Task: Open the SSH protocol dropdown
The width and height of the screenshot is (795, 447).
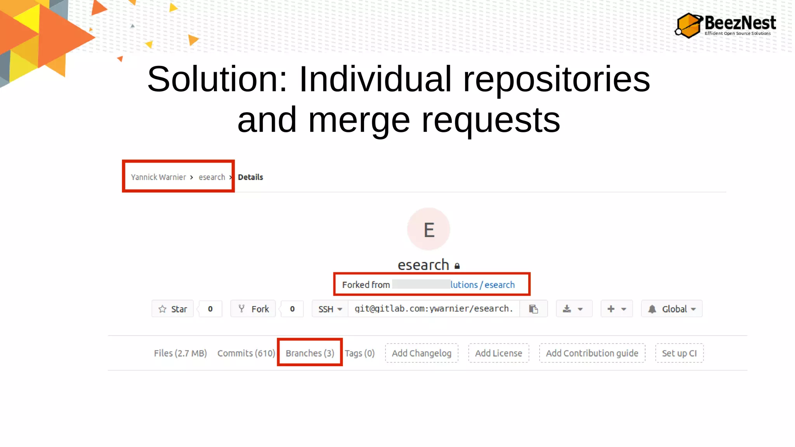Action: tap(330, 309)
